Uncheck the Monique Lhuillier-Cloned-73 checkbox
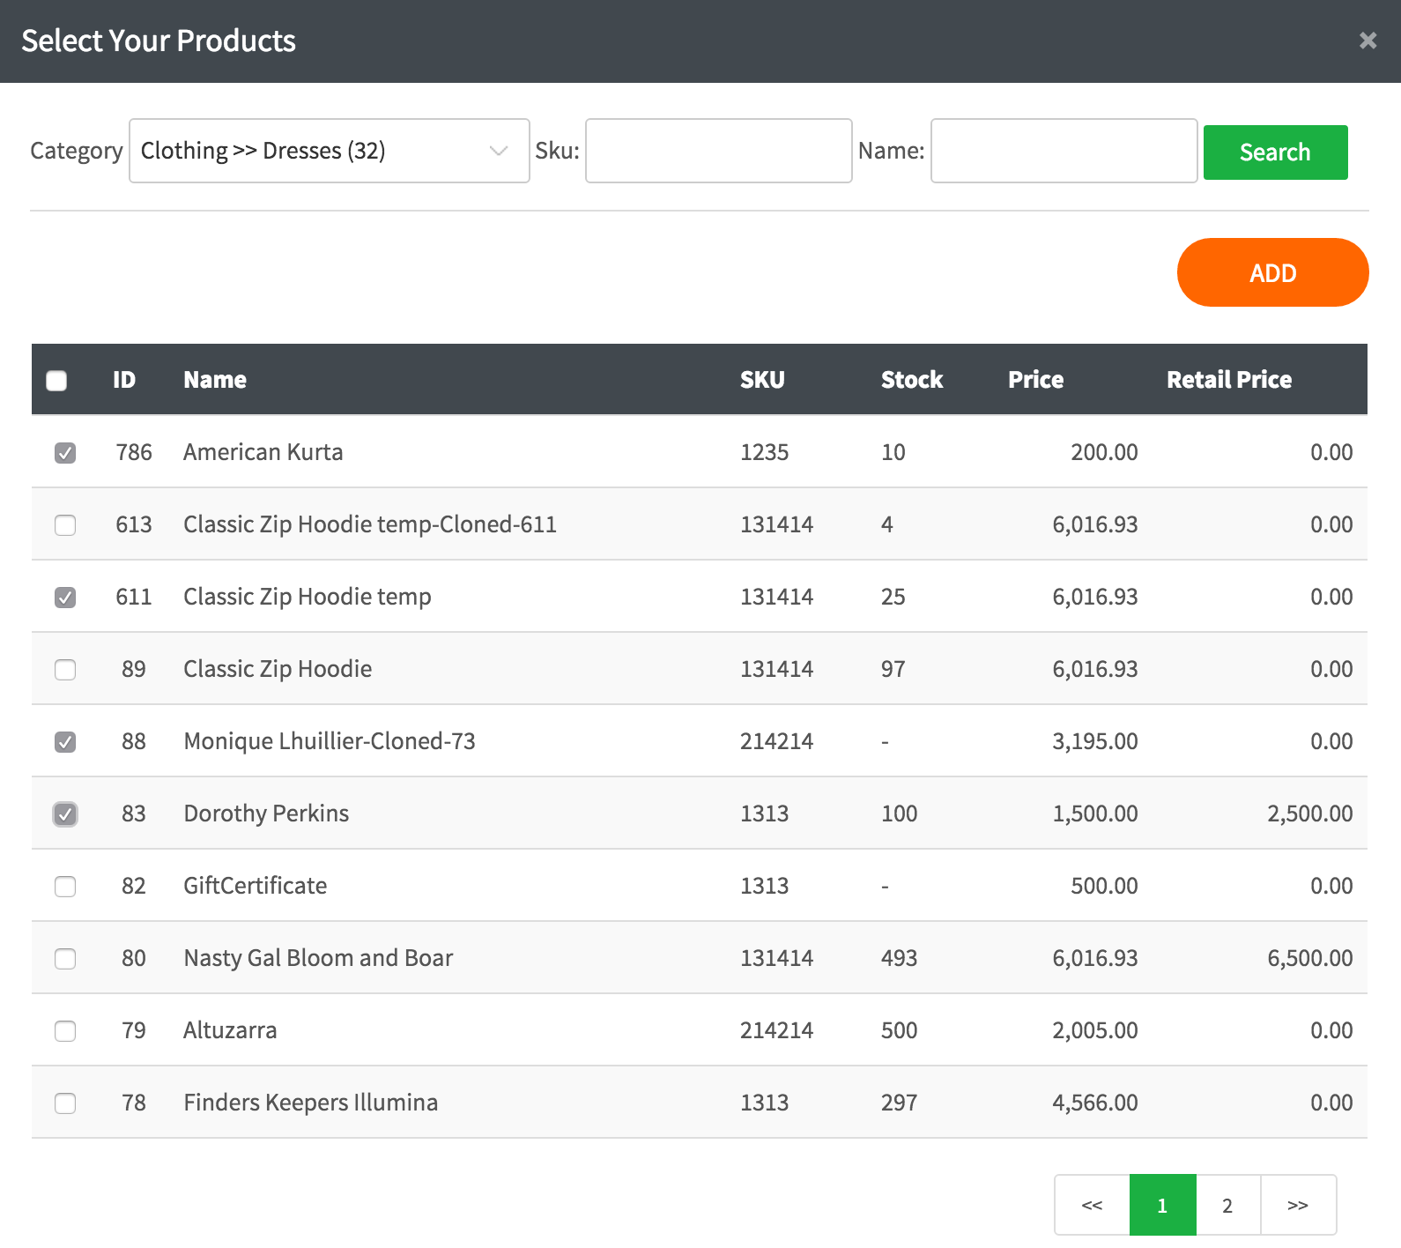Screen dimensions: 1401x1248 coord(65,742)
